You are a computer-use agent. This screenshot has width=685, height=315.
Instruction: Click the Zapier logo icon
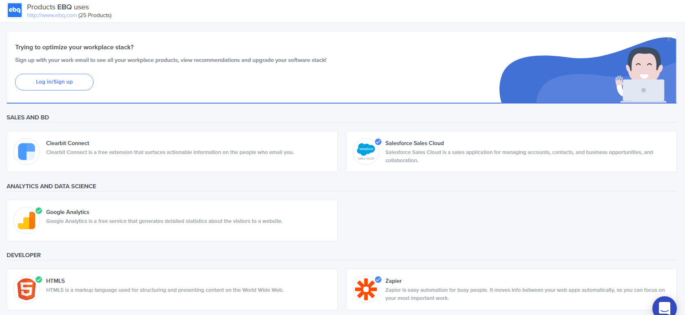(x=366, y=289)
